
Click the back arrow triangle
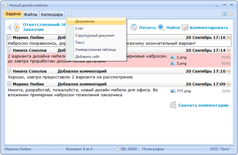click(9, 28)
